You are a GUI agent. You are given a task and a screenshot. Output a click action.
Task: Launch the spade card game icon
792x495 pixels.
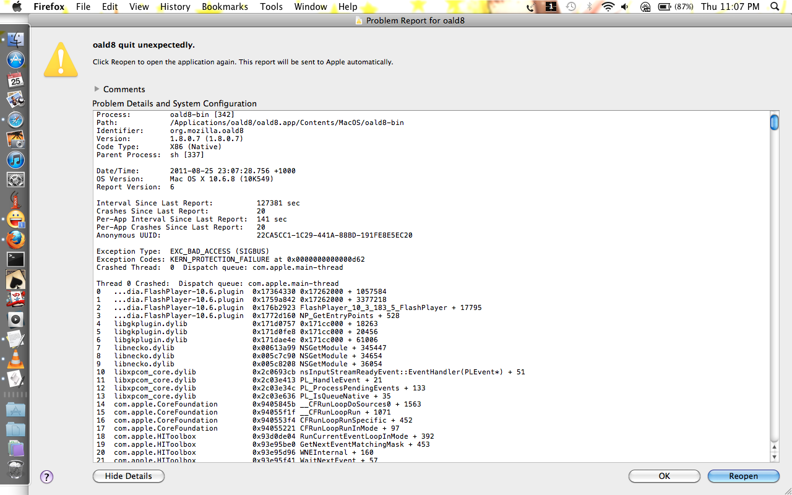click(x=15, y=280)
